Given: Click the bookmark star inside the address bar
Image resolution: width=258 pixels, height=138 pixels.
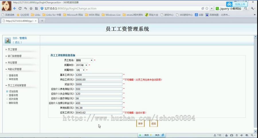Looking at the screenshot, I should point(207,8).
